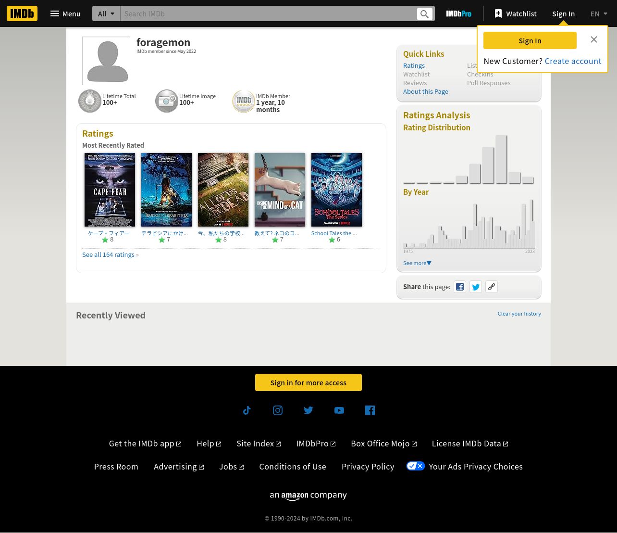Open Inside the Mind of a Cat poster
The image size is (617, 533).
(x=280, y=190)
